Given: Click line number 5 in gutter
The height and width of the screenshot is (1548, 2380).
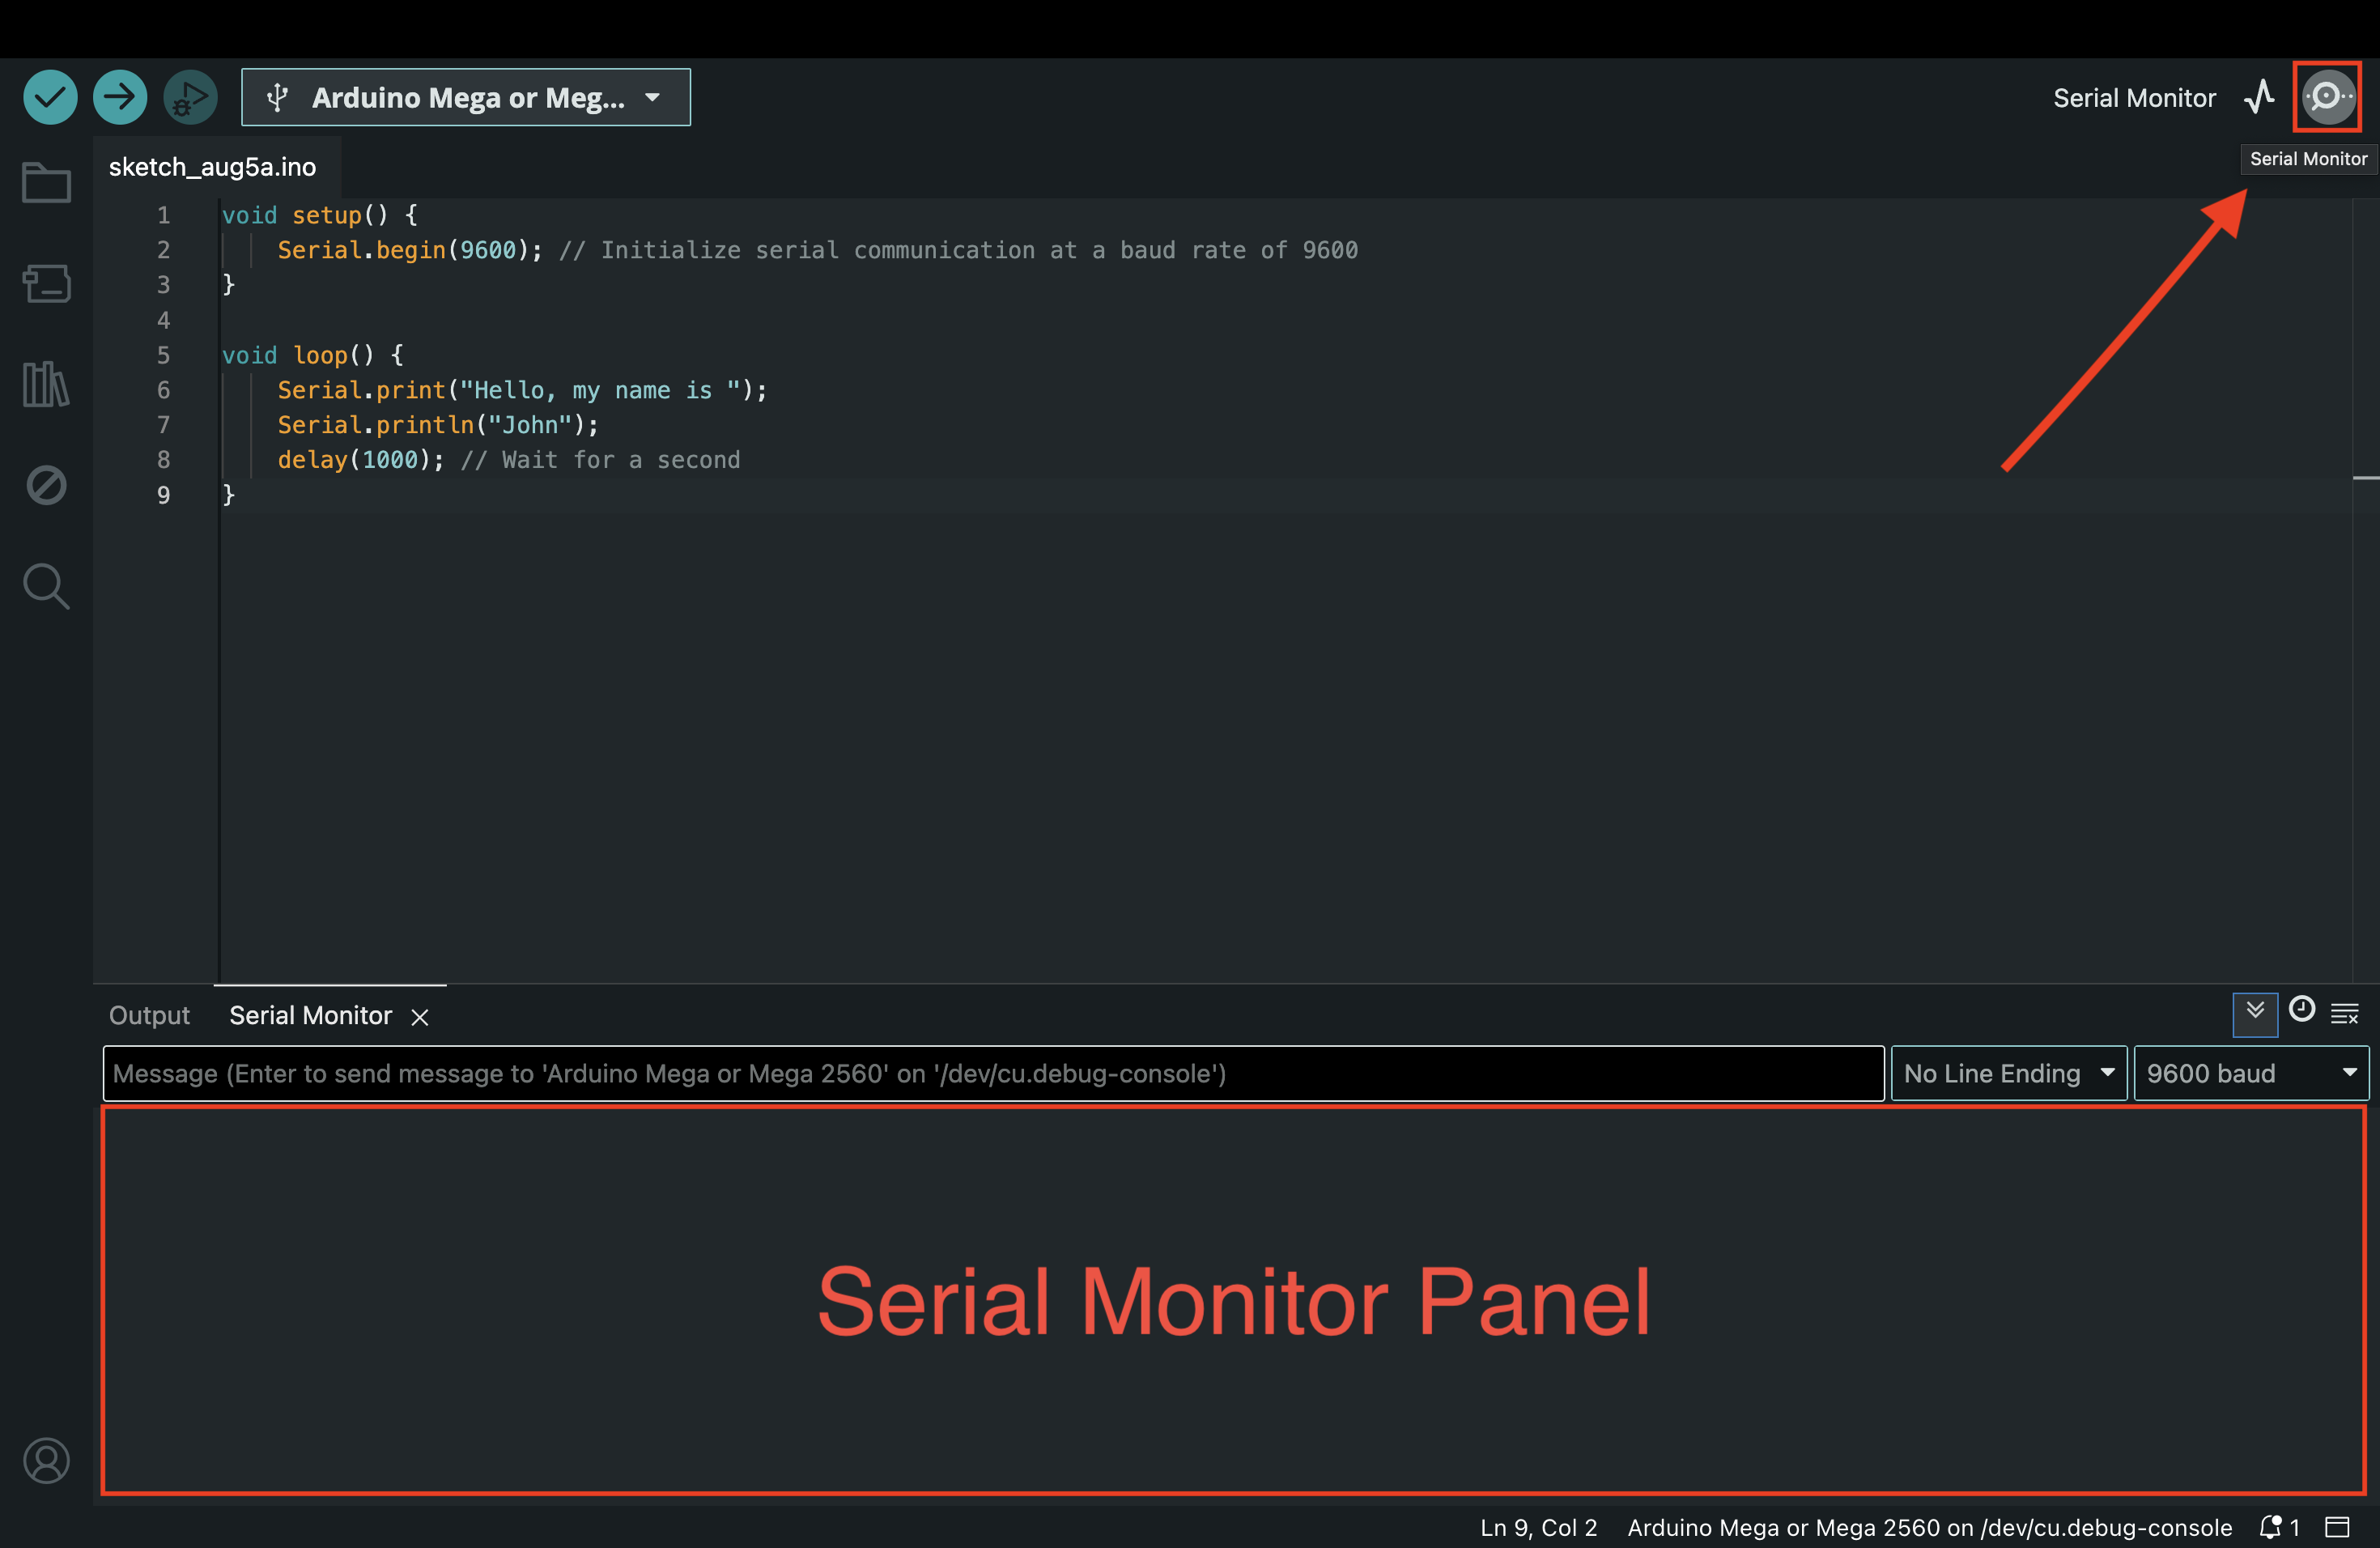Looking at the screenshot, I should click(163, 355).
